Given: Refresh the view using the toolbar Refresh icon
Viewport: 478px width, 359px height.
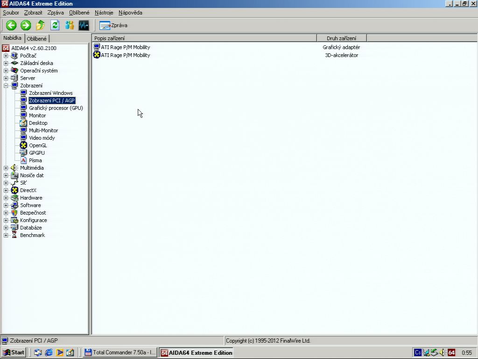Looking at the screenshot, I should [x=55, y=25].
